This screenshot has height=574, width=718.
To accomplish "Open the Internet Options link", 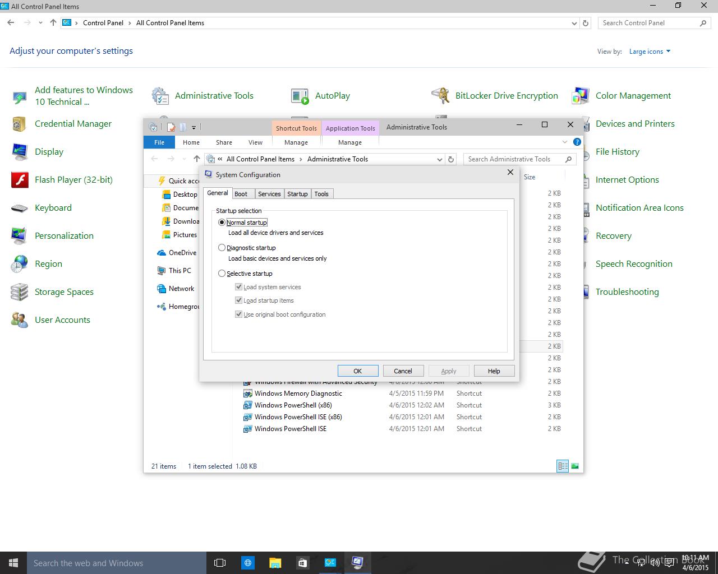I will [x=627, y=180].
